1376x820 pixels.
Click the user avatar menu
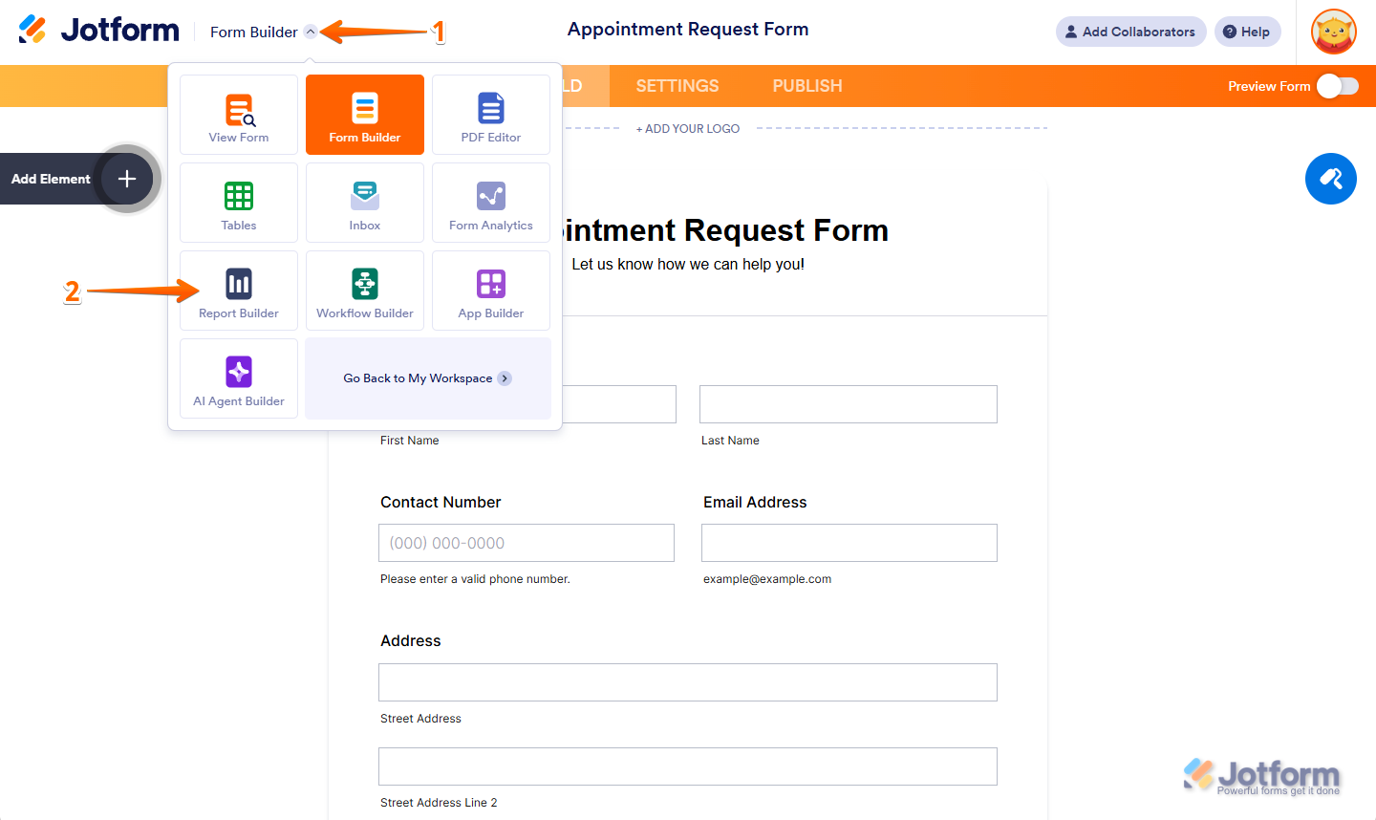point(1333,32)
